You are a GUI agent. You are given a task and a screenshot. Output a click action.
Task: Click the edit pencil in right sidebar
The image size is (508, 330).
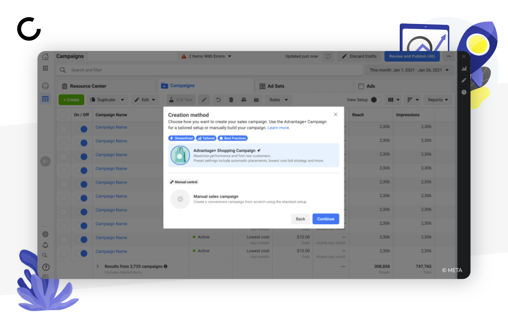pyautogui.click(x=464, y=80)
